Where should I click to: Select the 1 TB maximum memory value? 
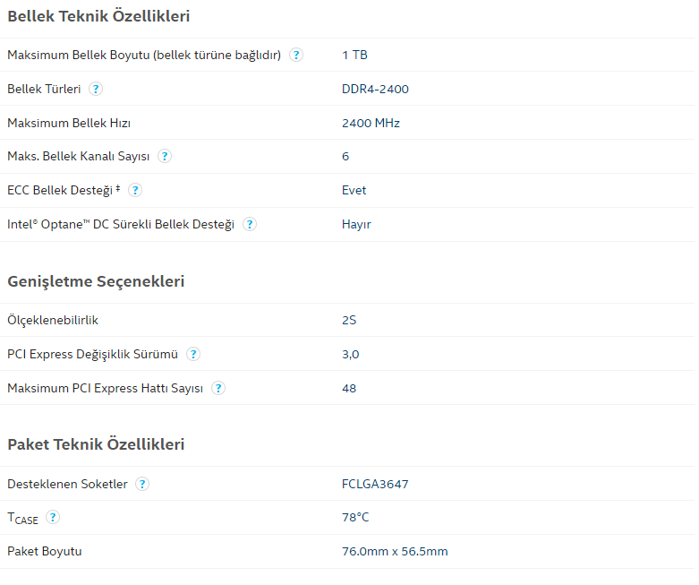point(354,55)
